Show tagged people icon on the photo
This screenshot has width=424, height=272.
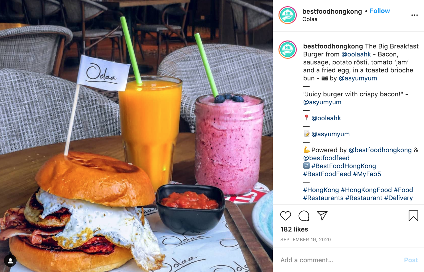(x=10, y=261)
